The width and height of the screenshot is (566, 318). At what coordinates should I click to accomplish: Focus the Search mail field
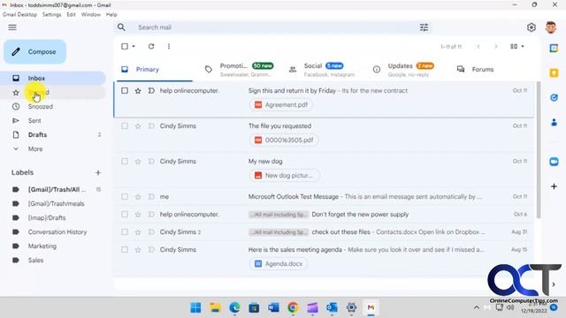pyautogui.click(x=274, y=27)
